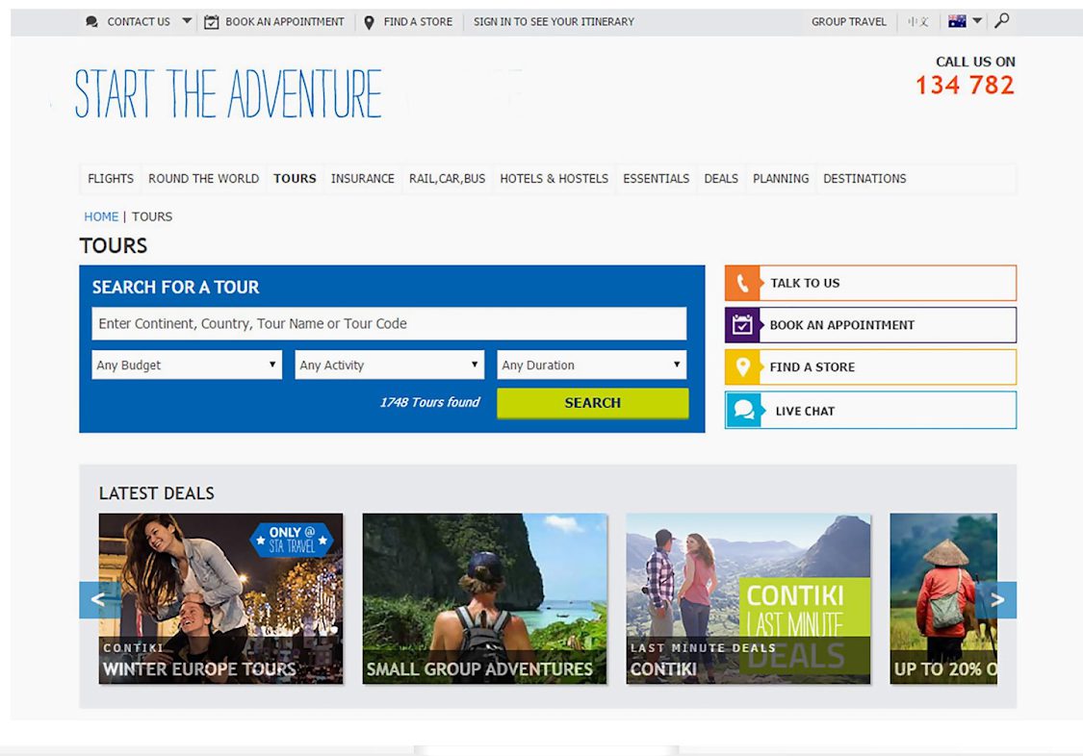Click the green Search button

(x=593, y=403)
